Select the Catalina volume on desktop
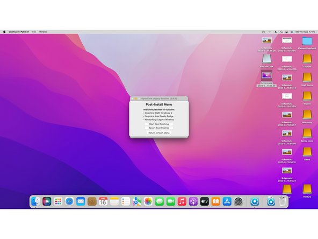Screen dimensions: 318x239 tap(307, 61)
